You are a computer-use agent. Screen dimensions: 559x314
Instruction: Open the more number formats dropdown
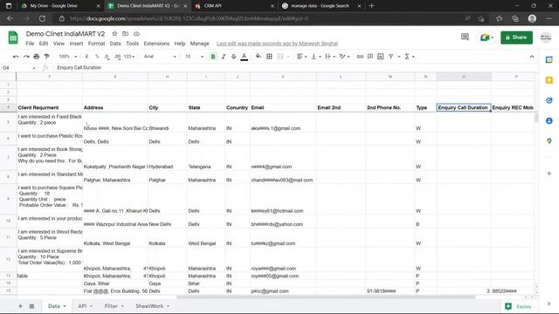[129, 57]
